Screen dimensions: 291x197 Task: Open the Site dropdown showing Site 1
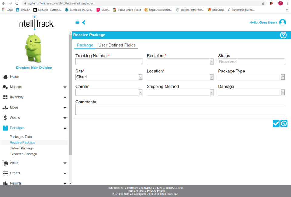109,77
